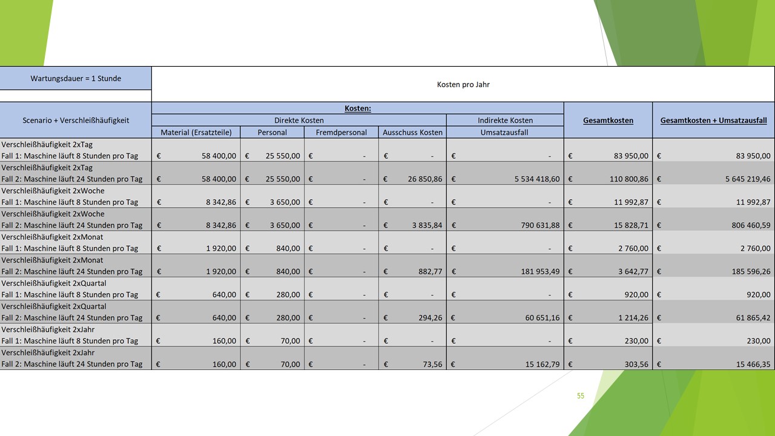Click the final total 15 466,35

(746, 364)
